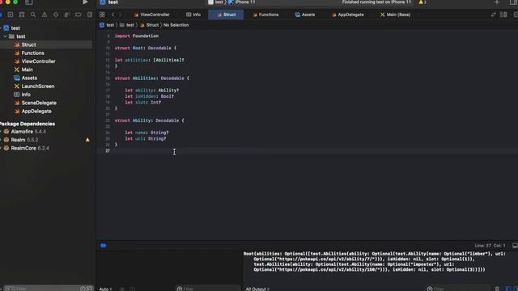Expand the Realm package
Viewport: 518px width, 291px height.
pos(1,140)
